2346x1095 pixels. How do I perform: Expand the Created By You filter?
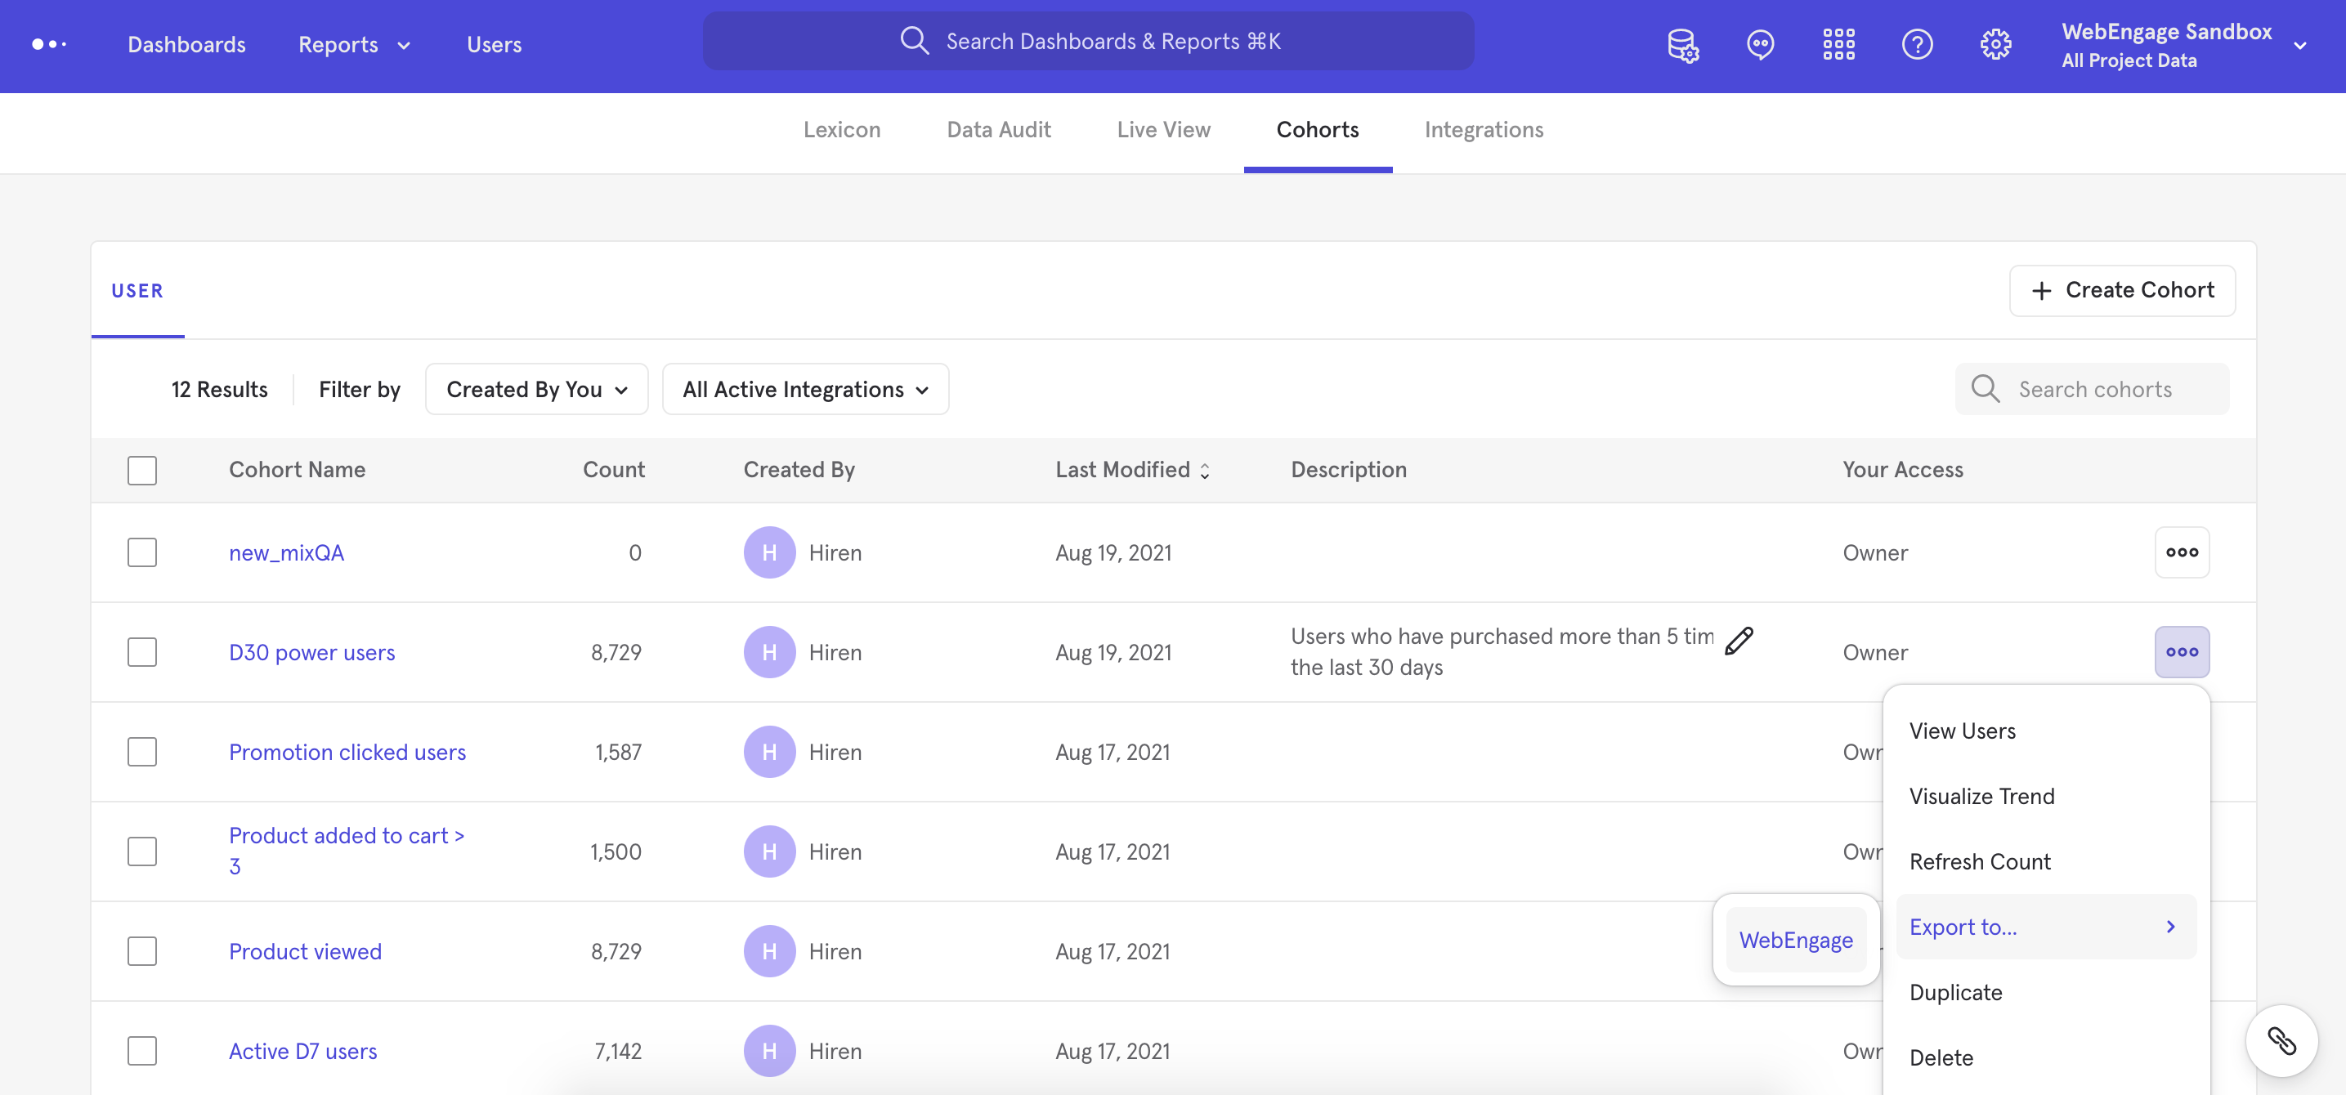(536, 390)
